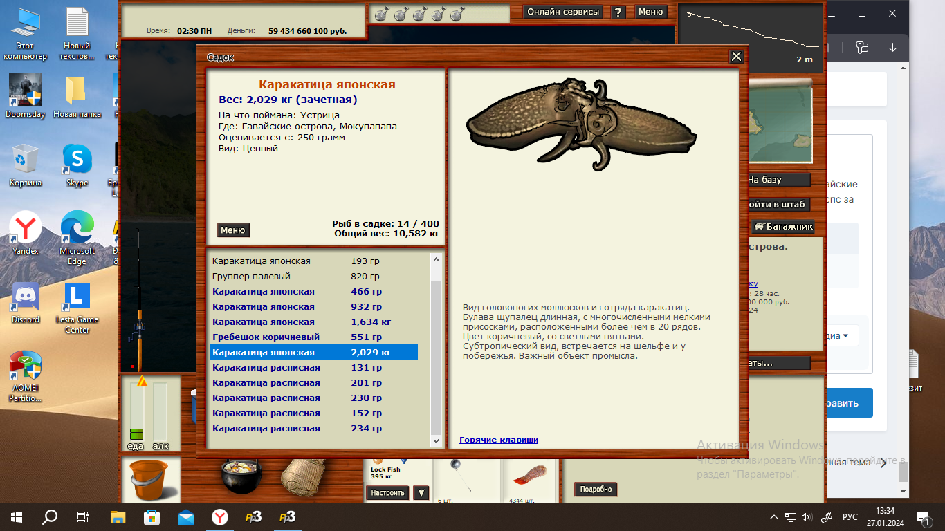Select Каракатица японская 466 гр row

[314, 292]
